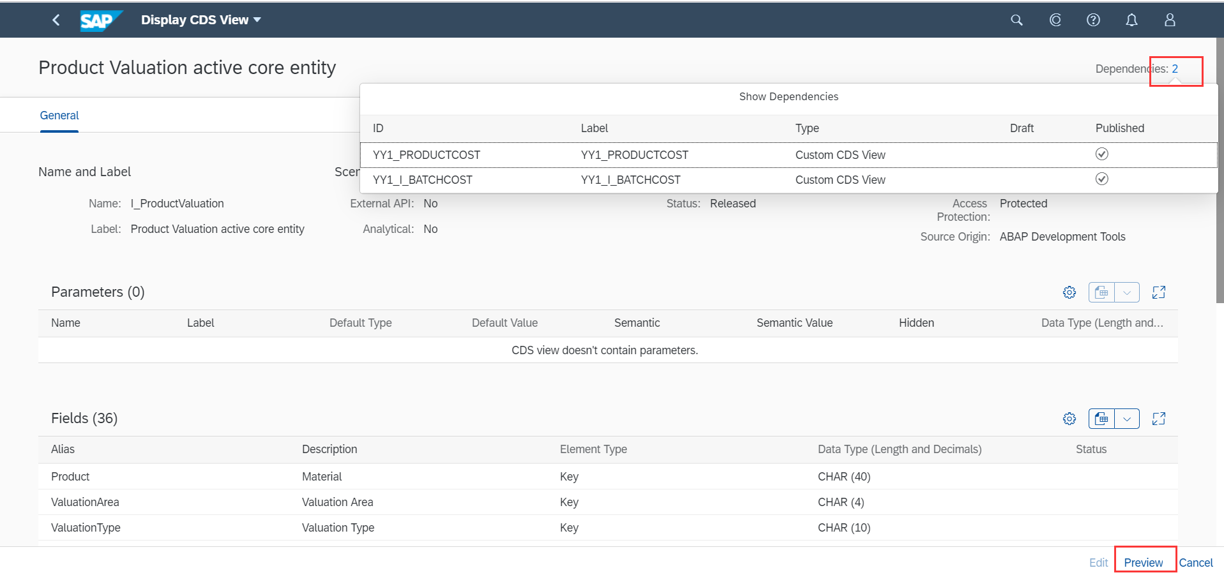Image resolution: width=1224 pixels, height=575 pixels.
Task: Open the SAP CoPilot assistant icon
Action: 1055,20
